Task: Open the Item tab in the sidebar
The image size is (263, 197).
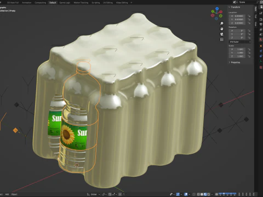Action: tap(256, 9)
